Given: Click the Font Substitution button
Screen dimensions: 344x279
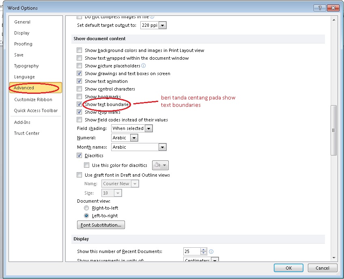Looking at the screenshot, I should click(101, 225).
